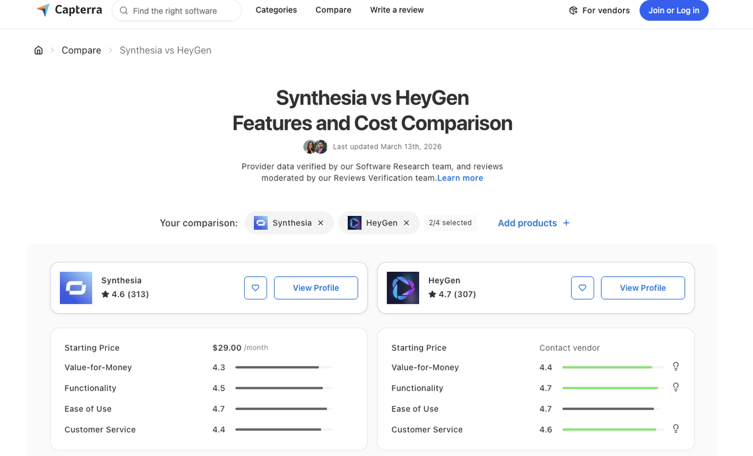Viewport: 753px width, 456px height.
Task: Click the Compare breadcrumb link
Action: [x=81, y=50]
